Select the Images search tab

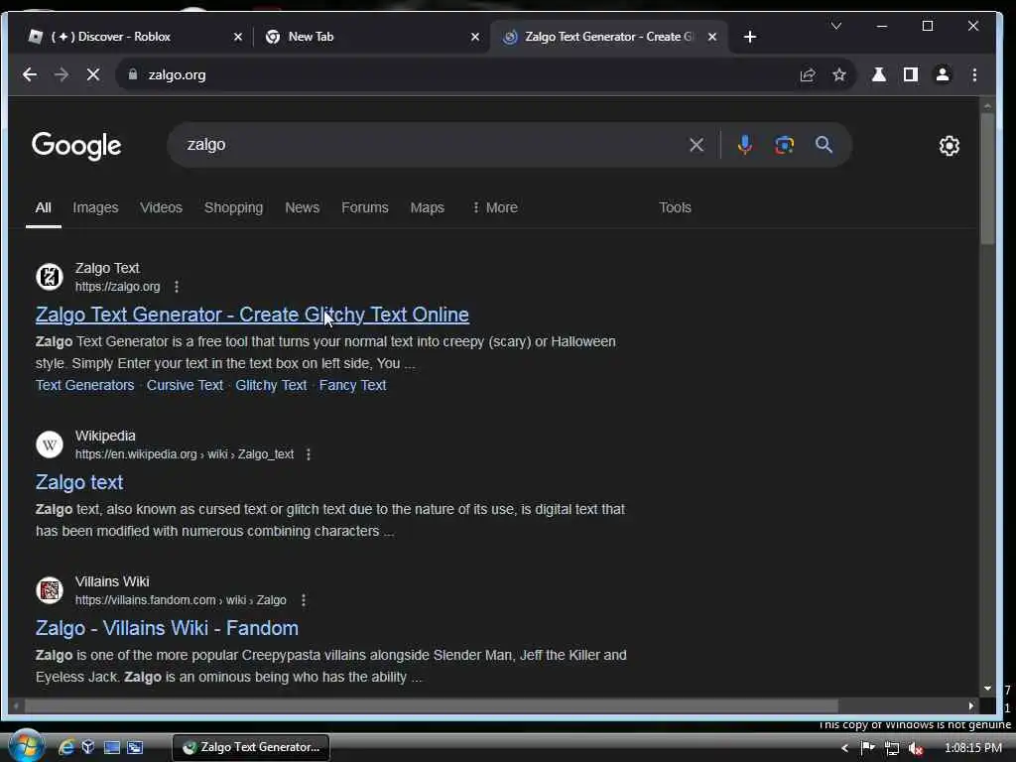pos(95,207)
